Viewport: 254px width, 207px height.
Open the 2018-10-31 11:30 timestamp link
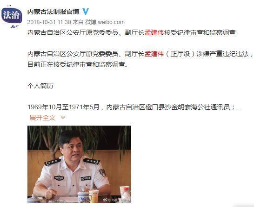pos(49,22)
